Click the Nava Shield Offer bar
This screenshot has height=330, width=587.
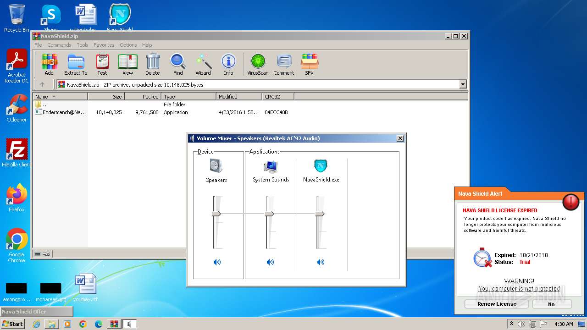pyautogui.click(x=37, y=312)
